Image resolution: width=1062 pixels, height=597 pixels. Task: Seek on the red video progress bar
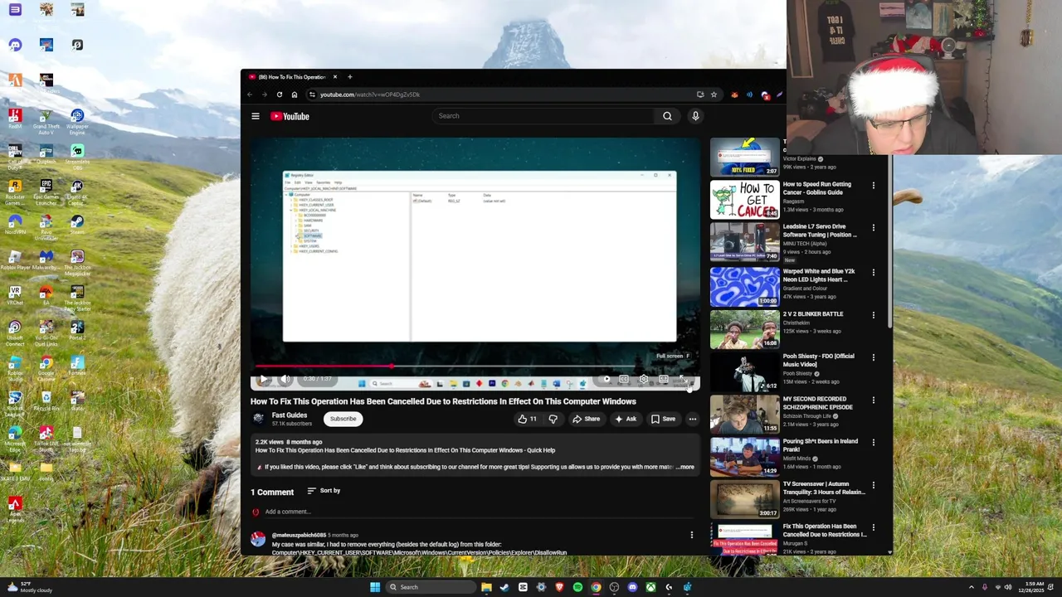pos(475,366)
